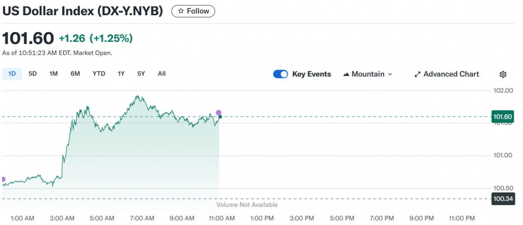Select the 6M range tab
This screenshot has height=225, width=523.
click(x=75, y=74)
